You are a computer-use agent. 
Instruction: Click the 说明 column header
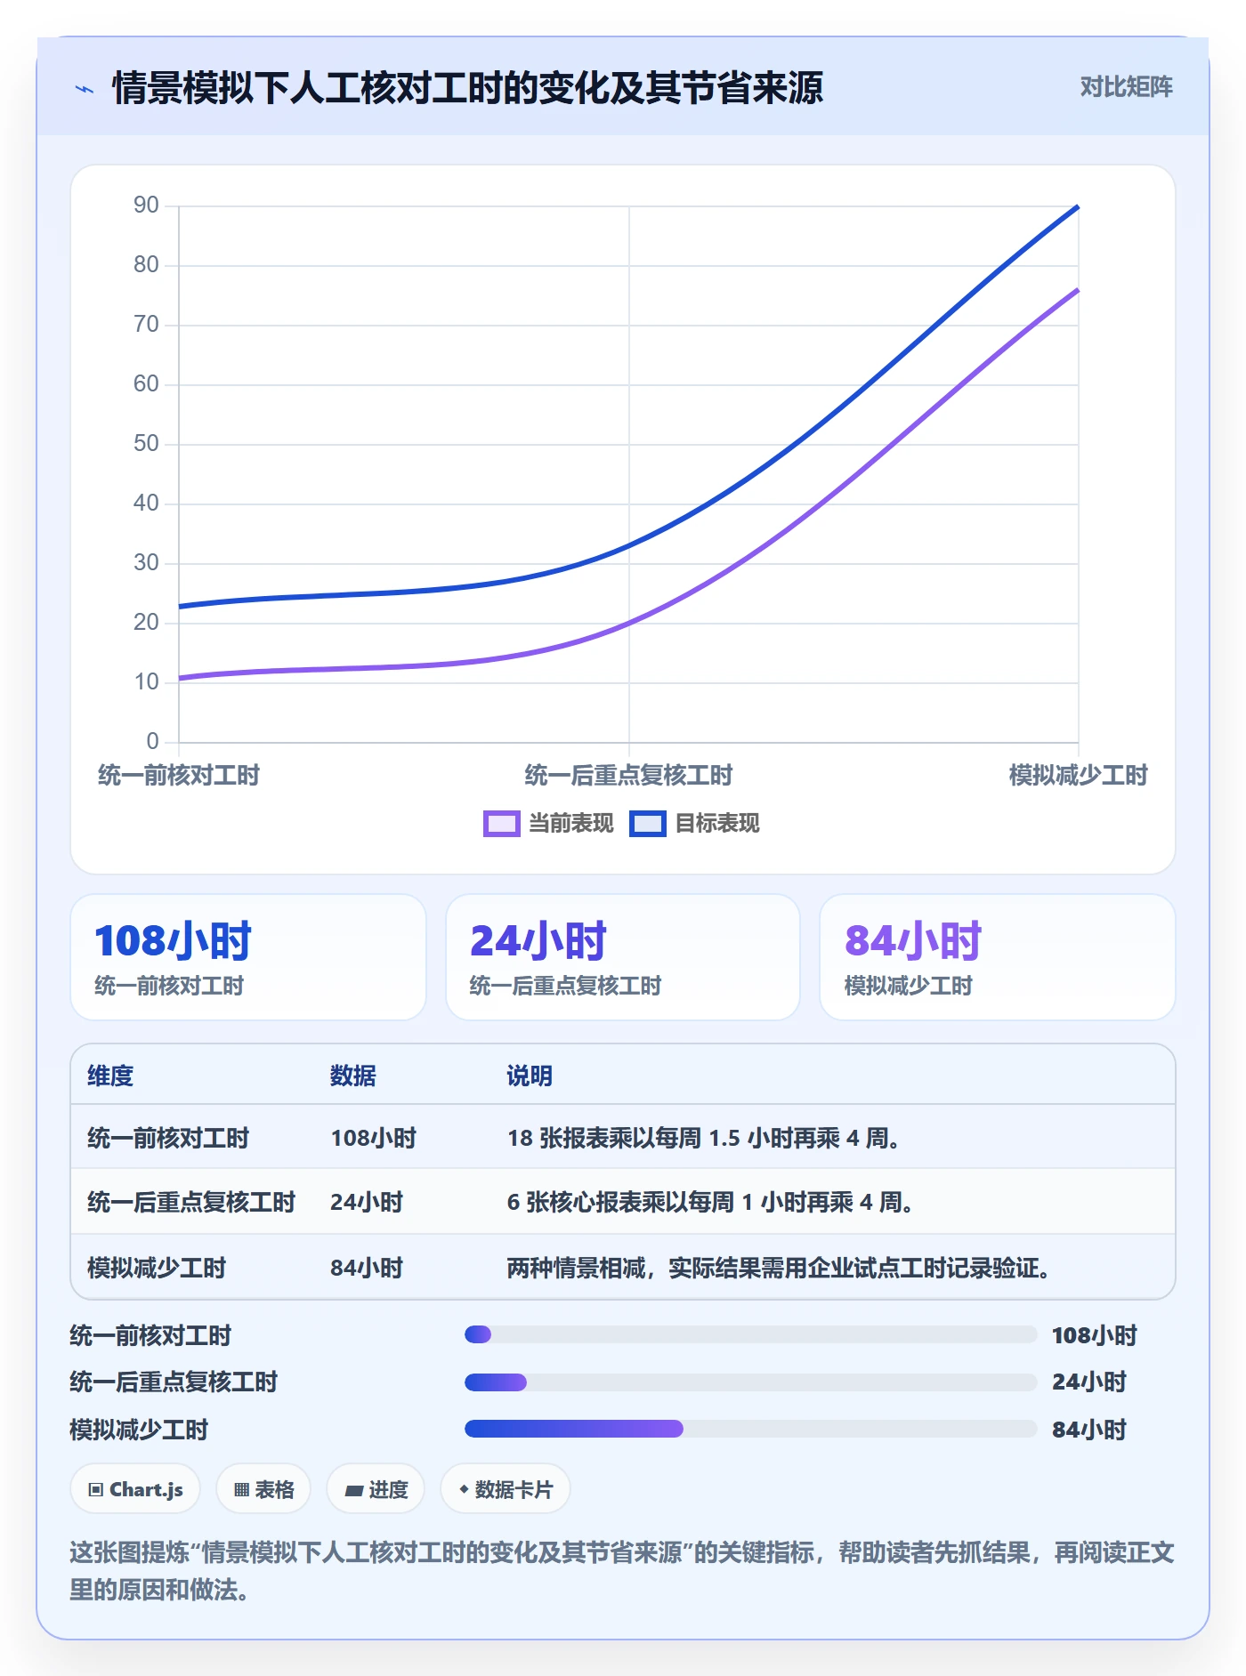[x=530, y=1076]
